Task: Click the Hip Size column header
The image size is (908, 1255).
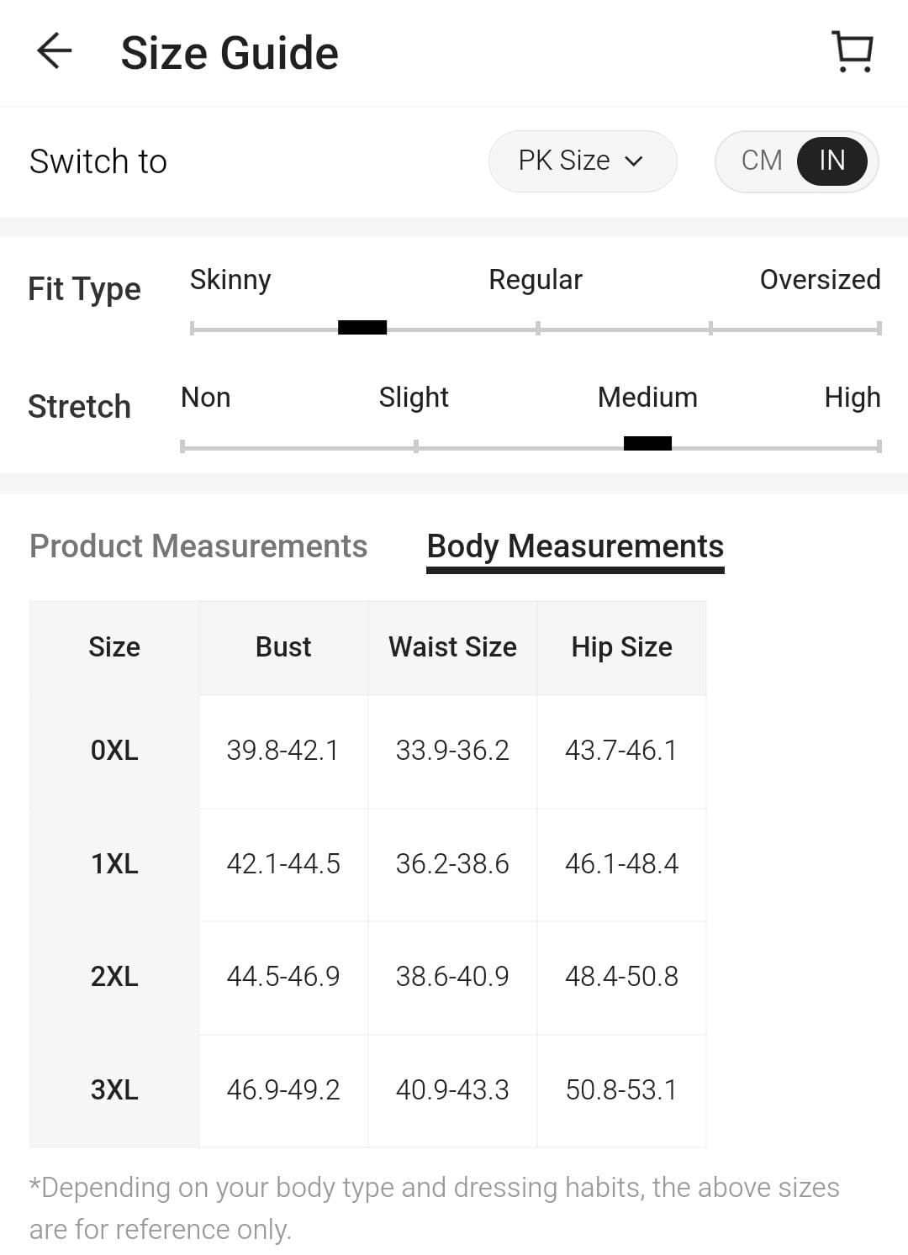Action: (621, 647)
